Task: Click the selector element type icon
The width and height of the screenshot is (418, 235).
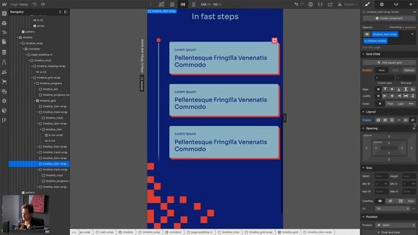Action: click(367, 34)
